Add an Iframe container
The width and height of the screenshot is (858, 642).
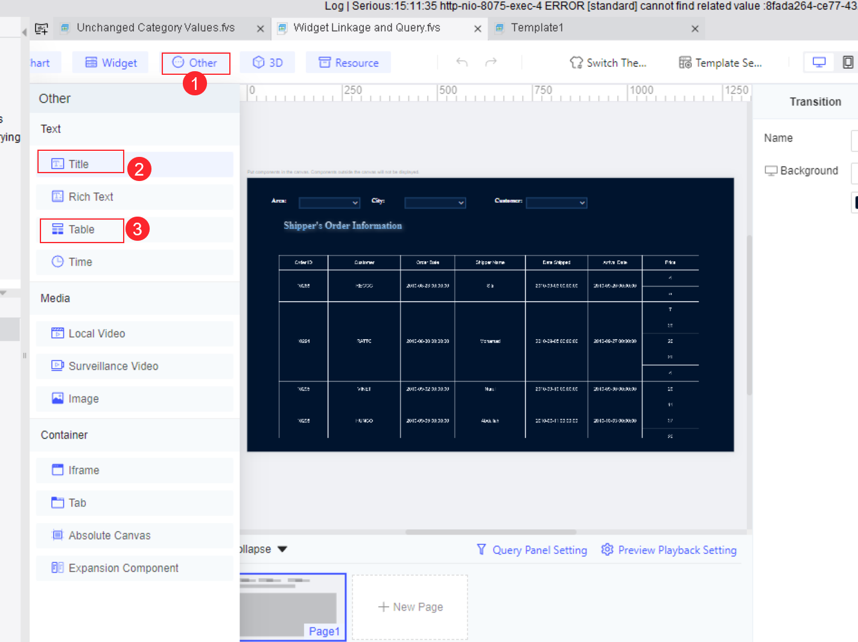coord(135,470)
